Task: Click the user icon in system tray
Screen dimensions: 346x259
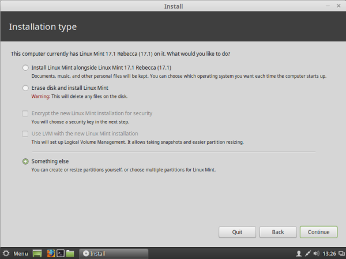Action: pyautogui.click(x=299, y=253)
